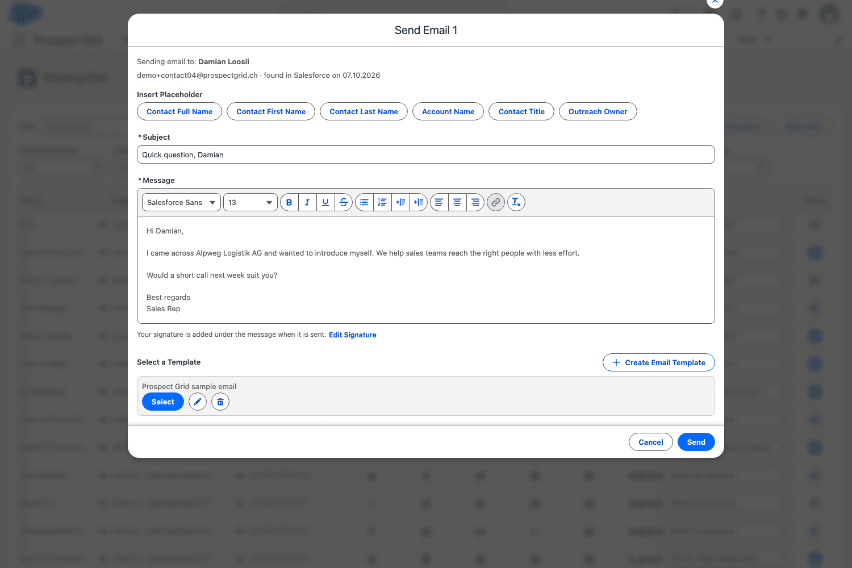Insert Contact First Name placeholder
852x568 pixels.
pos(271,111)
